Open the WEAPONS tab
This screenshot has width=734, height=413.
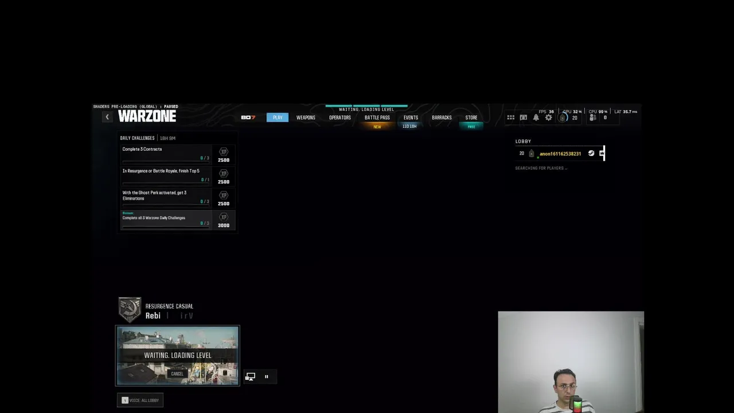[x=306, y=118]
